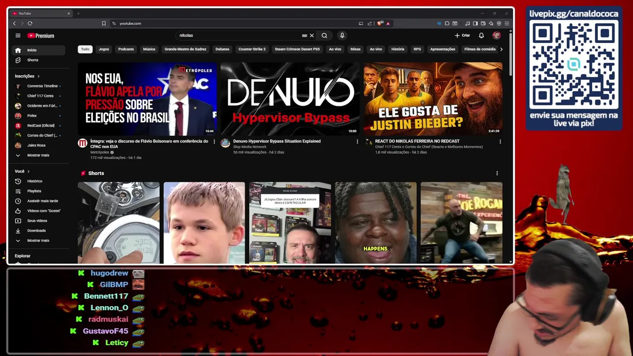Image resolution: width=633 pixels, height=356 pixels.
Task: Open the Flávio Bolsonaro CPAC video thumbnail
Action: pos(147,99)
